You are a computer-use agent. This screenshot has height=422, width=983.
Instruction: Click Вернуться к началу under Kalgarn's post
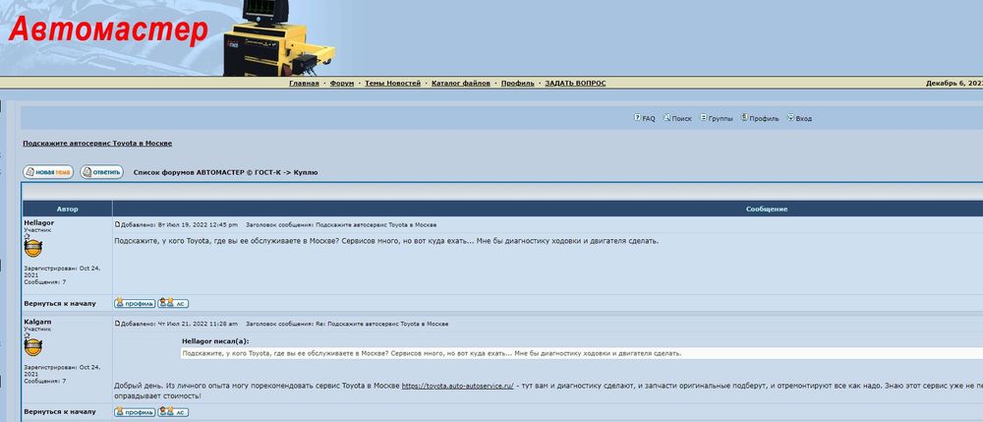(60, 412)
